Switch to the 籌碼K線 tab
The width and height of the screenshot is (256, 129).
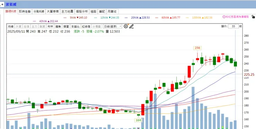pos(11,11)
